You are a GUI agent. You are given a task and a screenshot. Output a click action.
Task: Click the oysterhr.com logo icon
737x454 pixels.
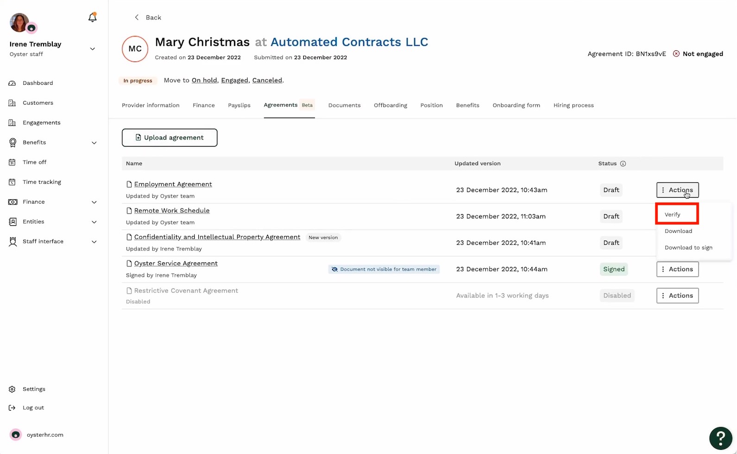coord(16,435)
